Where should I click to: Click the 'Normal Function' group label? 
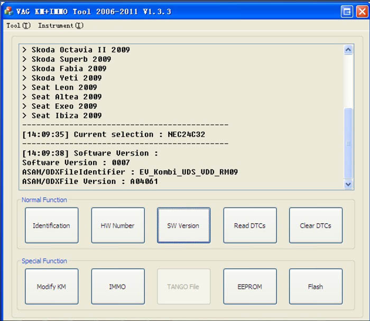click(x=44, y=200)
